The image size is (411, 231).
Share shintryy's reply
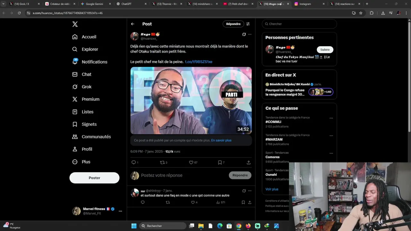(249, 202)
